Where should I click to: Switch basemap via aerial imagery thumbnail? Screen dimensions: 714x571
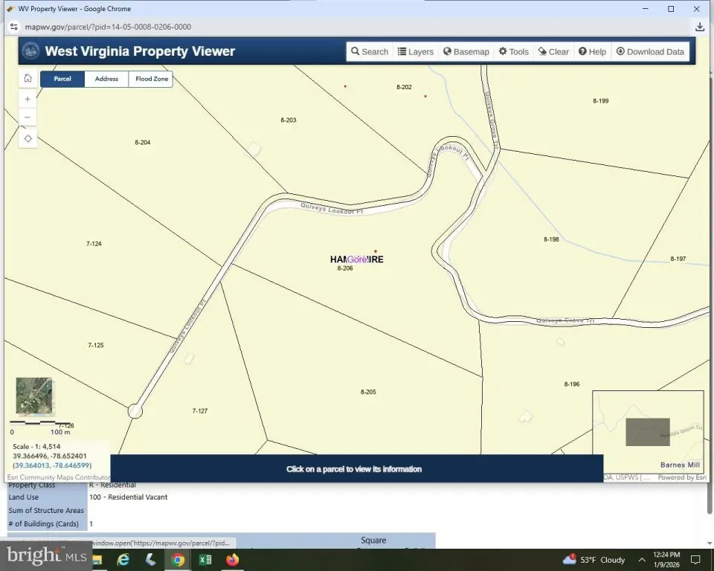(x=34, y=396)
